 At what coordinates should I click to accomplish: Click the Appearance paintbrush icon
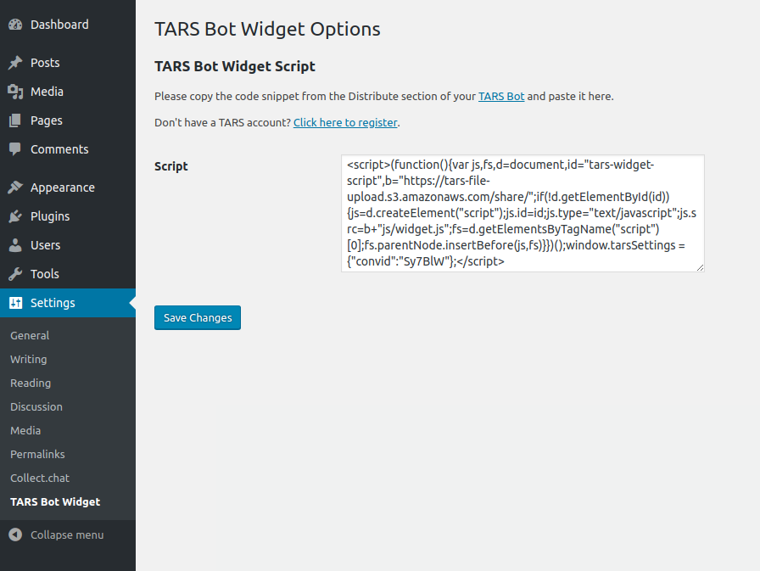point(15,188)
